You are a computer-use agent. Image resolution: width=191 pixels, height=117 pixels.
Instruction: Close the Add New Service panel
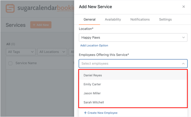pyautogui.click(x=184, y=6)
